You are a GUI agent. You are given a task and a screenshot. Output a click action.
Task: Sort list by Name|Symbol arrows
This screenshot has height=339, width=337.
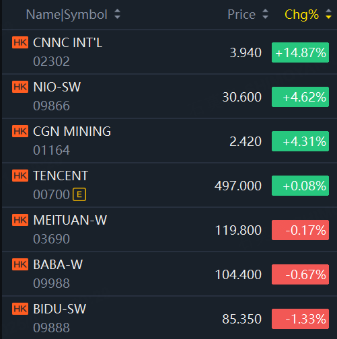coord(118,14)
